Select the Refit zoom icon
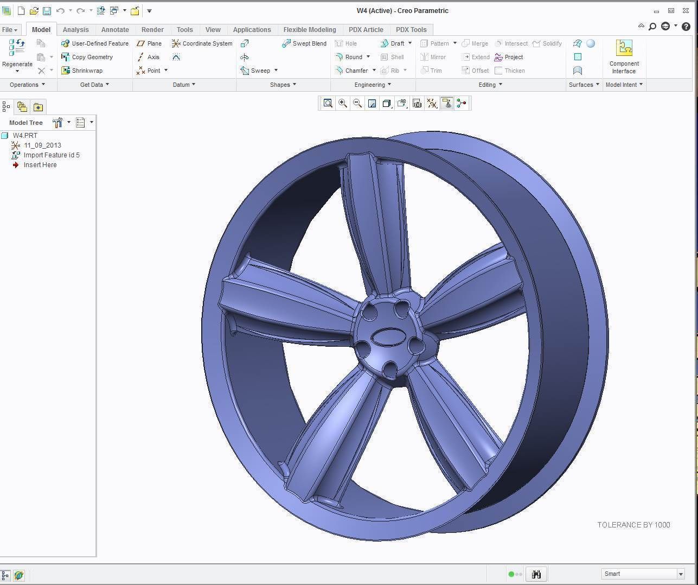Viewport: 698px width, 585px height. [328, 103]
